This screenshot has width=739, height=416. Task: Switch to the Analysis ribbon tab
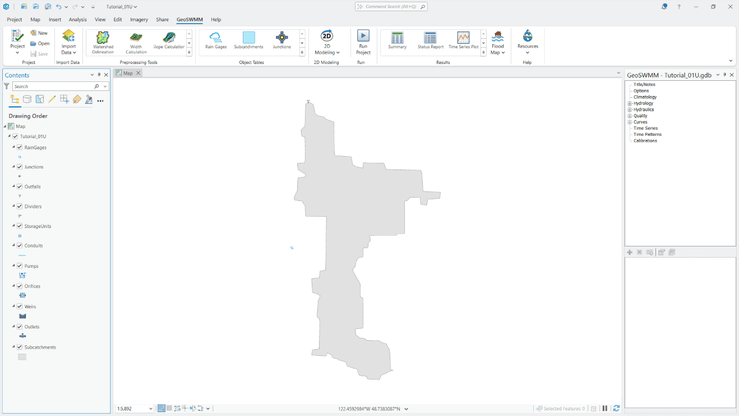click(77, 19)
